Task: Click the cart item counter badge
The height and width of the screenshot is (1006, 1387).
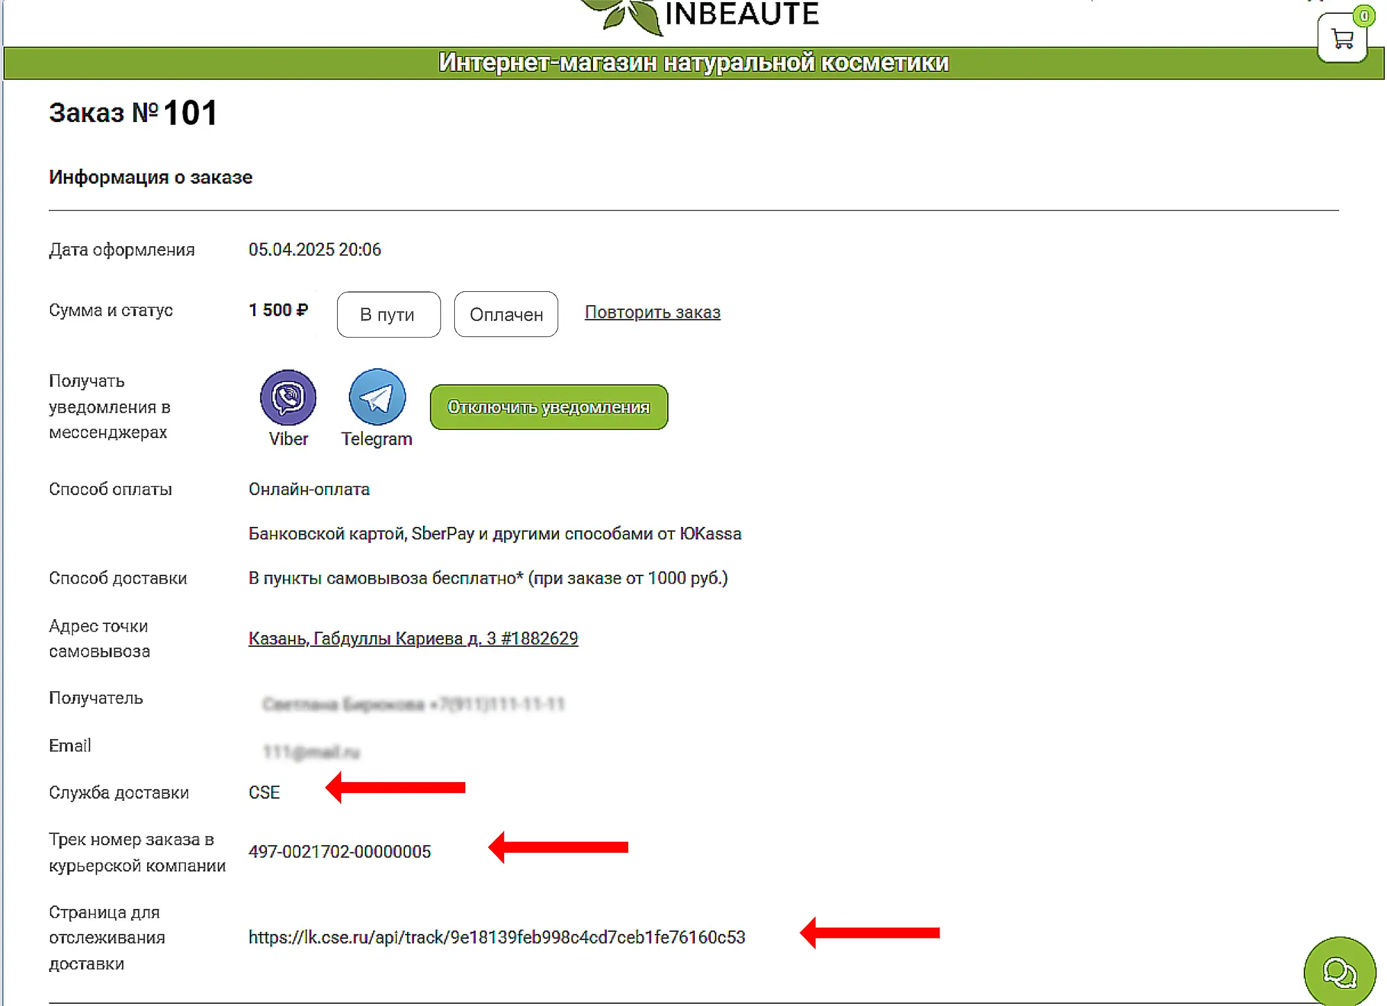Action: point(1363,16)
